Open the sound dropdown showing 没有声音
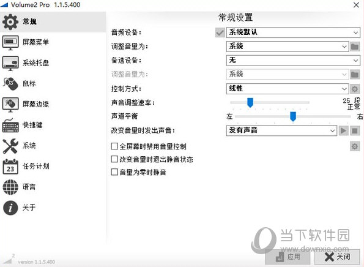Image resolution: width=364 pixels, height=267 pixels. click(281, 130)
